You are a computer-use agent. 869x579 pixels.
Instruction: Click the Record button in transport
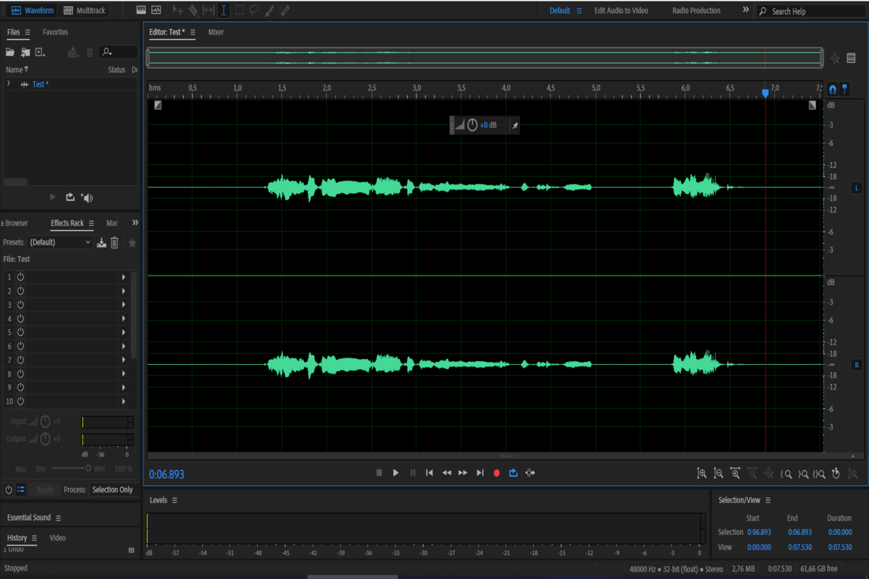[497, 473]
